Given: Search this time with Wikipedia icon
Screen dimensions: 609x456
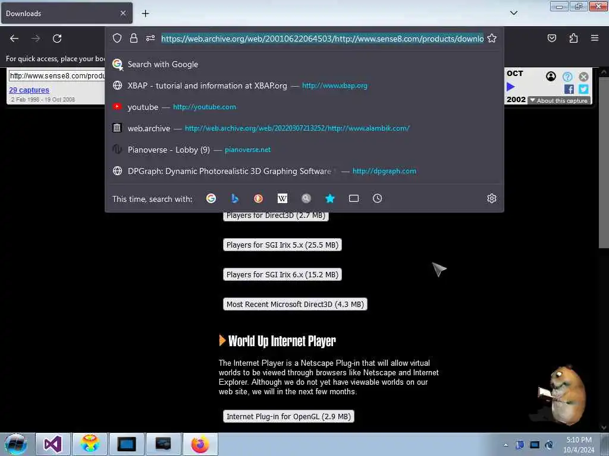Looking at the screenshot, I should tap(282, 198).
